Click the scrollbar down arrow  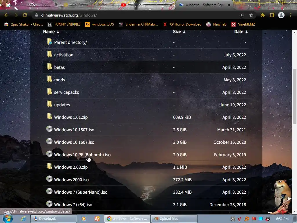pos(294,212)
